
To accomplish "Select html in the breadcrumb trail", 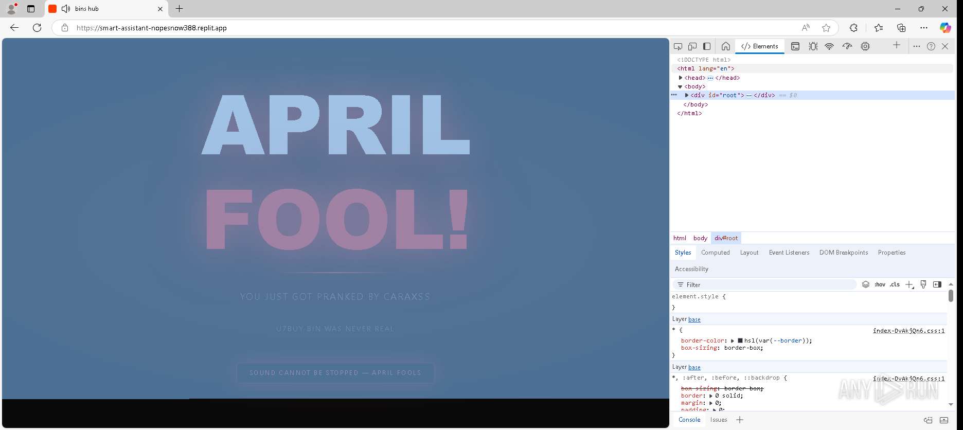I will (x=680, y=238).
